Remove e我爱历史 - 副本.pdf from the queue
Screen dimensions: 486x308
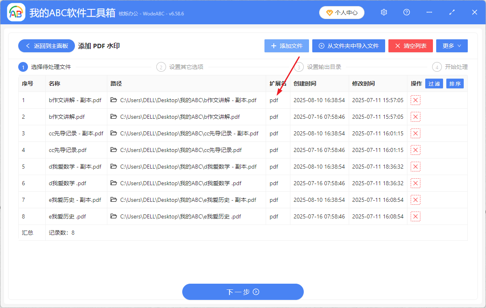tap(416, 200)
